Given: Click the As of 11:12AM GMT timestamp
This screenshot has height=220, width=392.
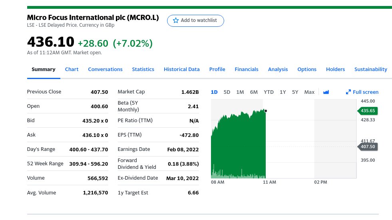Looking at the screenshot, I should pyautogui.click(x=64, y=53).
